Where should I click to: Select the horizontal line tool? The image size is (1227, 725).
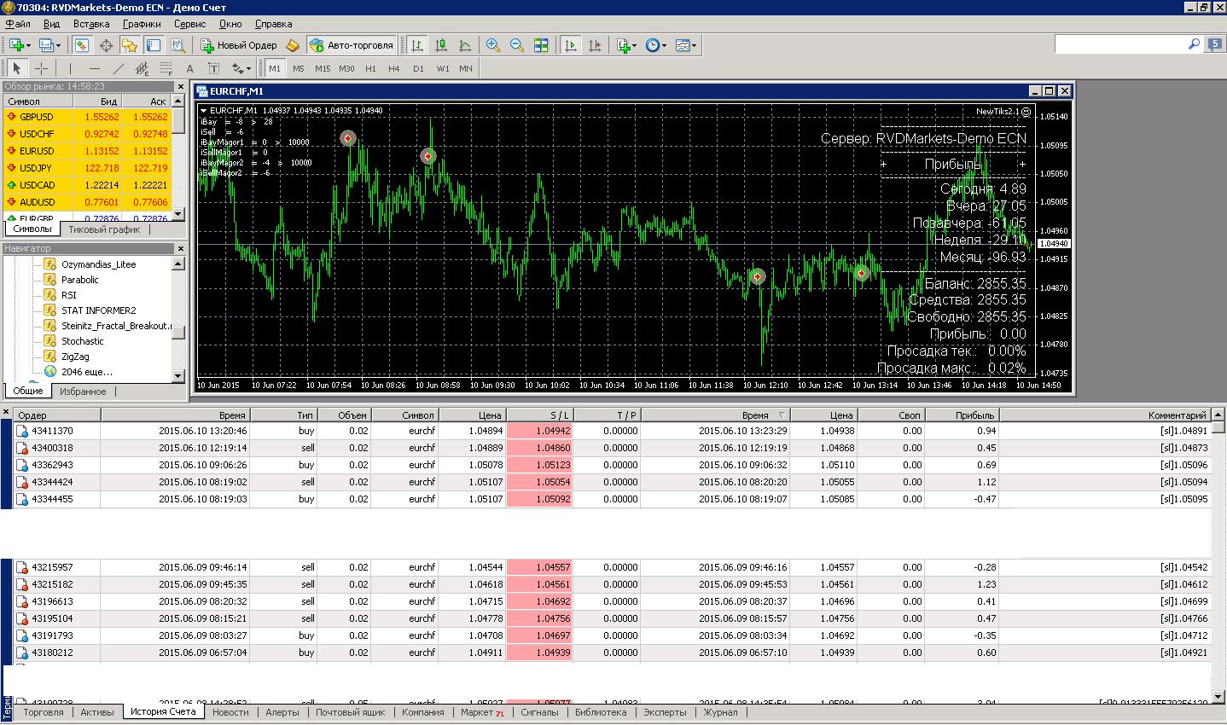coord(95,68)
